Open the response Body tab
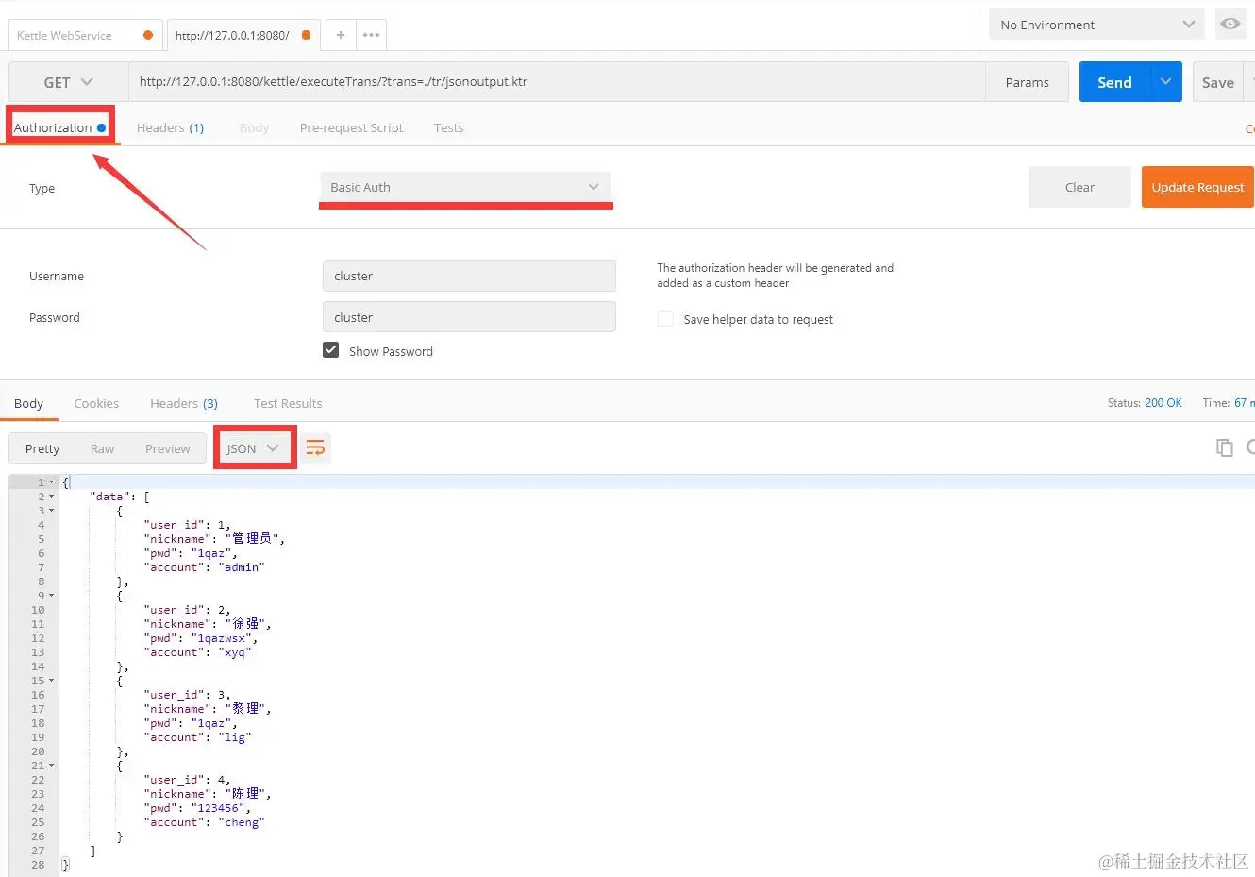Image resolution: width=1255 pixels, height=877 pixels. 28,403
